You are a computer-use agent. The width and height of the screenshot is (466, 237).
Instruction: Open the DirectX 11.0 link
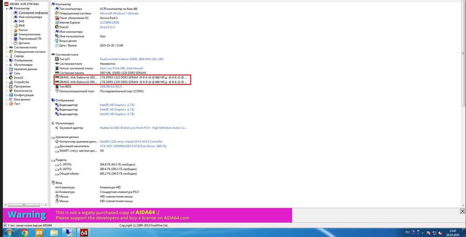click(107, 27)
